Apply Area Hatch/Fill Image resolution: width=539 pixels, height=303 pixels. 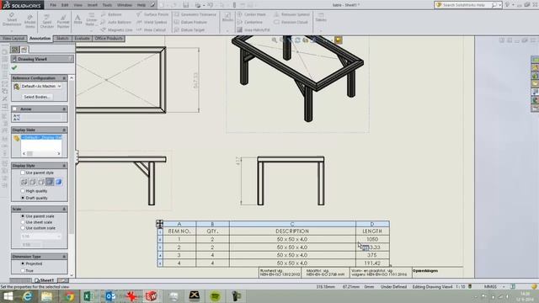point(253,30)
